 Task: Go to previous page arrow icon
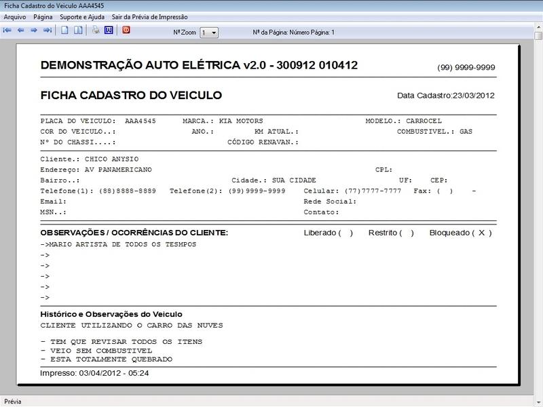pos(21,31)
